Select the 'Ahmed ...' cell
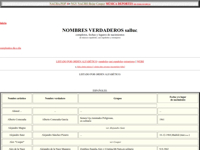The image size is (200, 150). click(x=17, y=111)
